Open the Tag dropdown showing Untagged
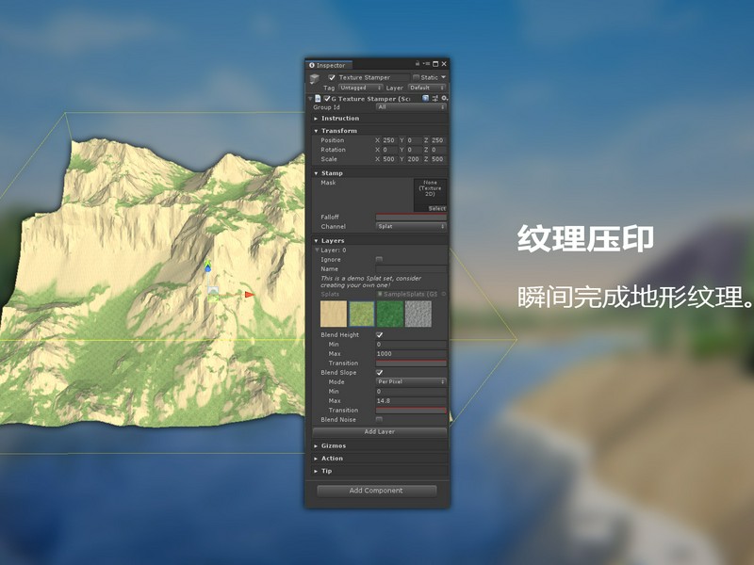The image size is (754, 565). (361, 88)
